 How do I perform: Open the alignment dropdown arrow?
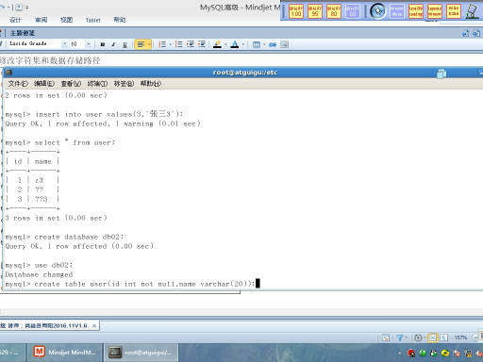149,44
